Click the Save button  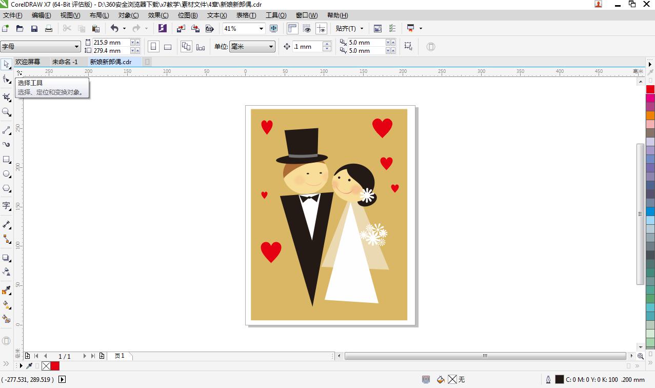click(x=34, y=28)
